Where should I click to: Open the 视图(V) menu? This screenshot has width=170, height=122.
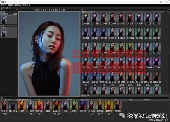pyautogui.click(x=18, y=5)
